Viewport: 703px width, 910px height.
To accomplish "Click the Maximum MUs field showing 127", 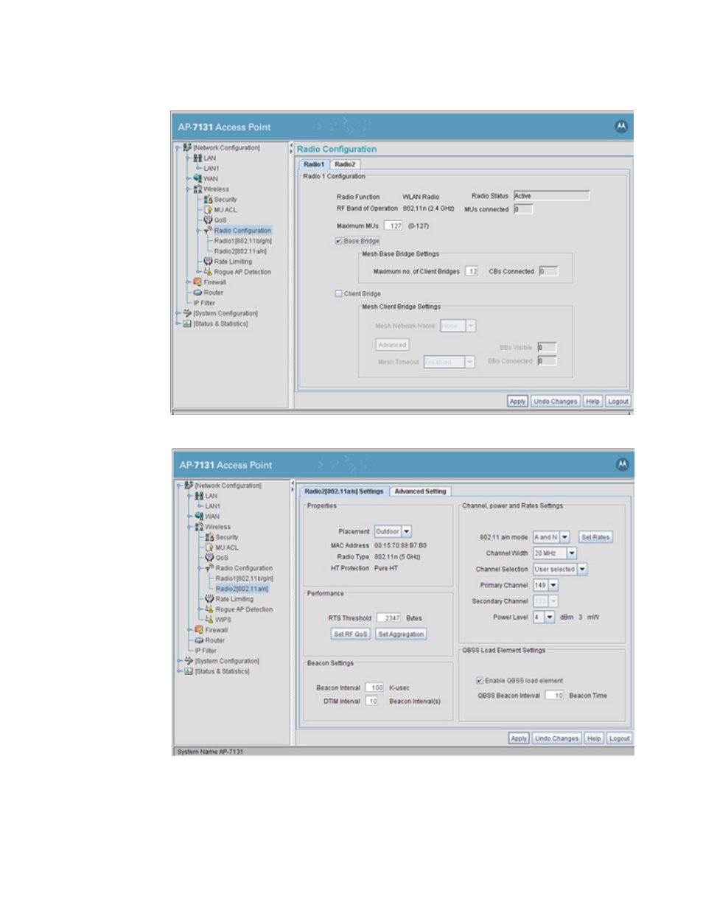I will [394, 225].
